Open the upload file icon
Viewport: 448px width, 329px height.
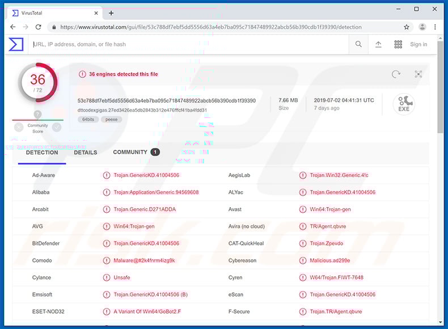pyautogui.click(x=378, y=44)
